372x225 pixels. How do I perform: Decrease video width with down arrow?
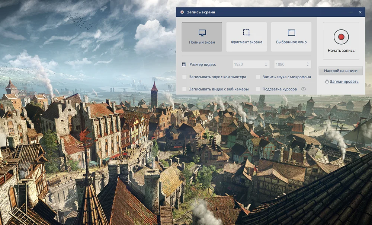point(266,66)
